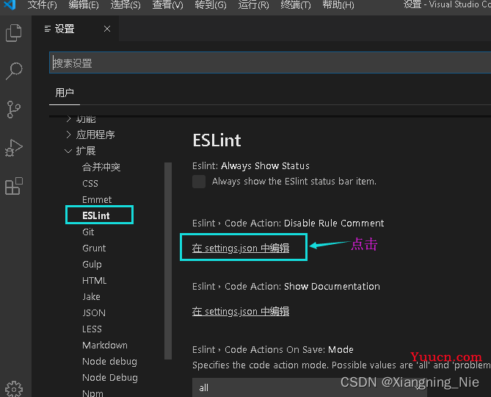491x397 pixels.
Task: Open the Run and Debug view
Action: 14,148
